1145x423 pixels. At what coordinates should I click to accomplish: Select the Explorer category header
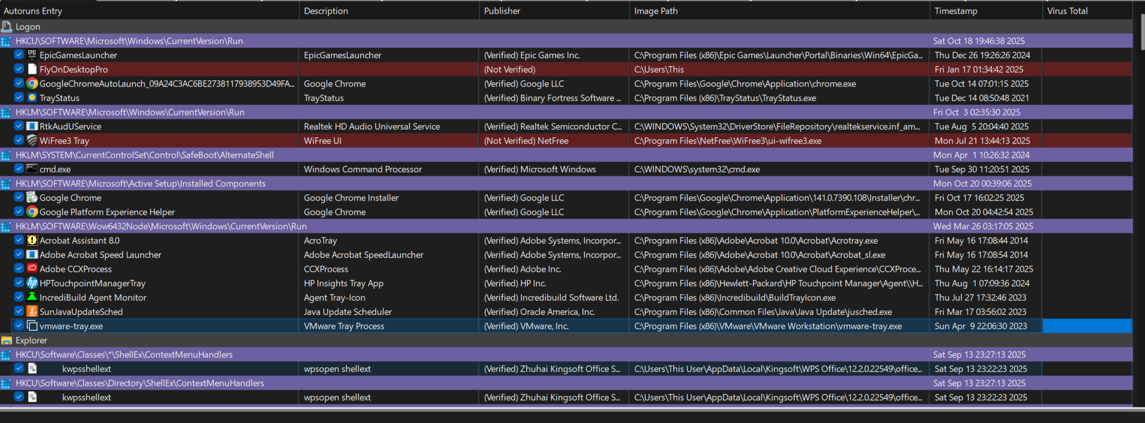(31, 340)
